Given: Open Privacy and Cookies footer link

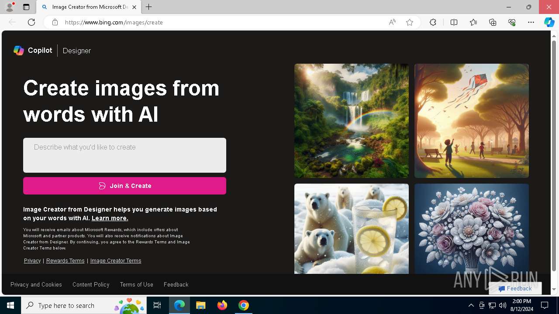Looking at the screenshot, I should point(36,284).
